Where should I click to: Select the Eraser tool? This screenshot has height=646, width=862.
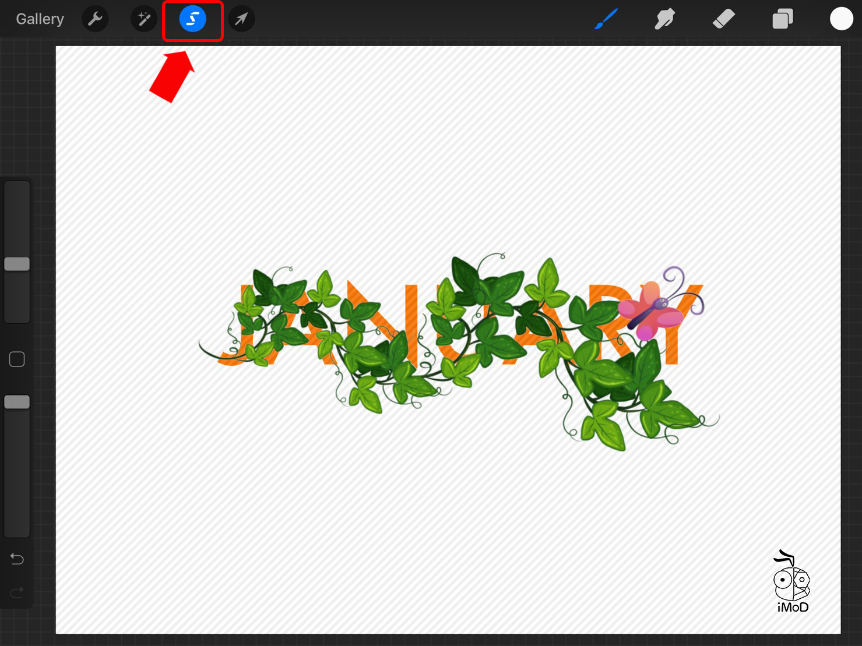[723, 19]
